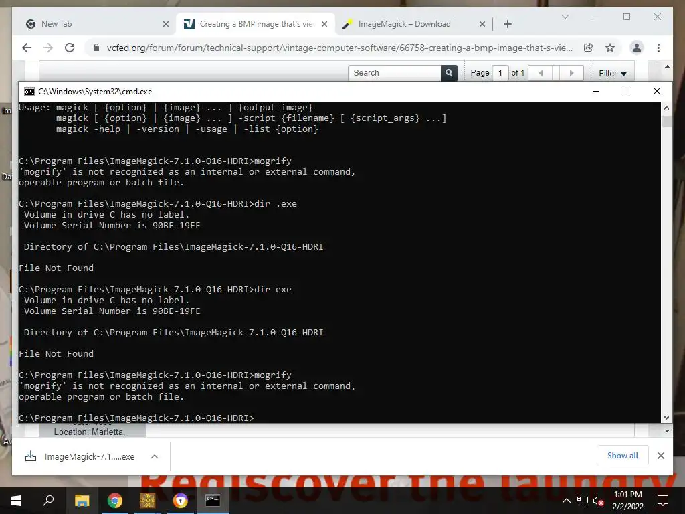The height and width of the screenshot is (514, 685).
Task: Reload the vcfed.org page
Action: [70, 48]
